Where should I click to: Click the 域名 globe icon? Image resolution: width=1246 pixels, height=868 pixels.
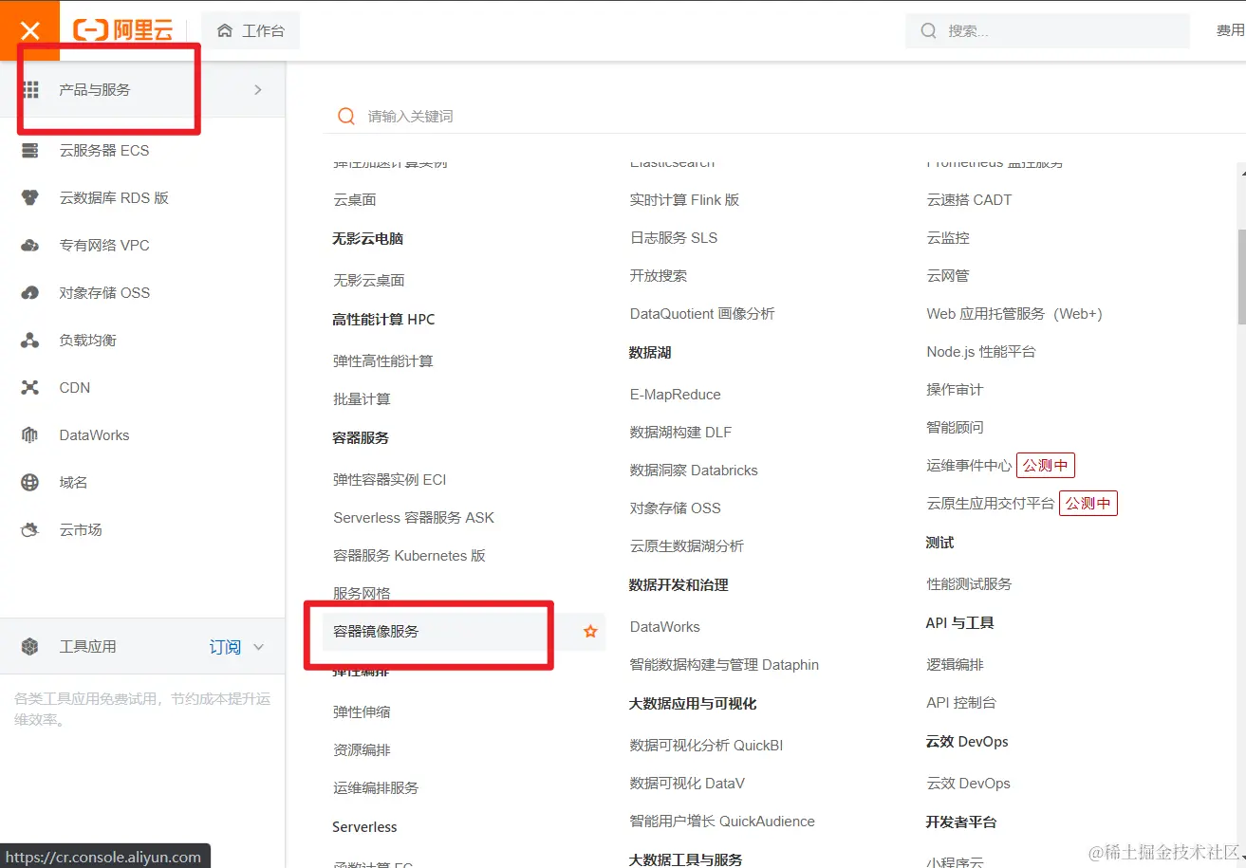coord(30,482)
